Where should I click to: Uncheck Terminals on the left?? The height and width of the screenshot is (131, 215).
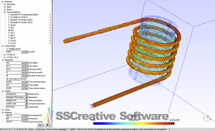pos(8,79)
